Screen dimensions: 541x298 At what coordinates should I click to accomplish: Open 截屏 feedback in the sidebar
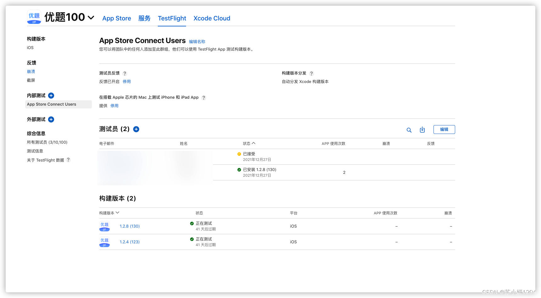tap(31, 80)
